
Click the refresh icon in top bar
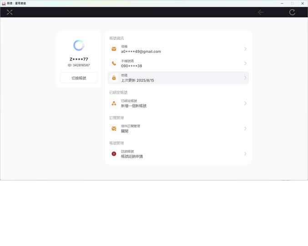pos(292,12)
